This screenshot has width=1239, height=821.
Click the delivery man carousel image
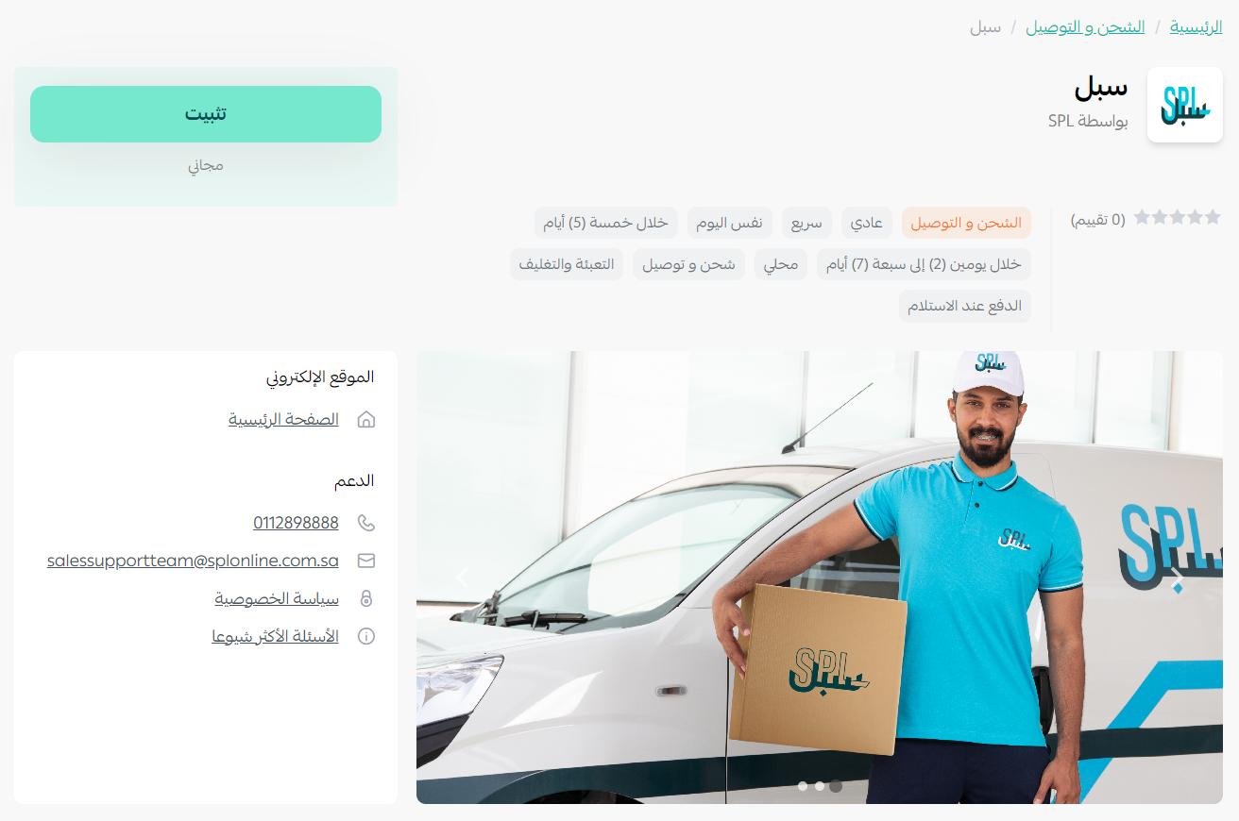pyautogui.click(x=820, y=578)
